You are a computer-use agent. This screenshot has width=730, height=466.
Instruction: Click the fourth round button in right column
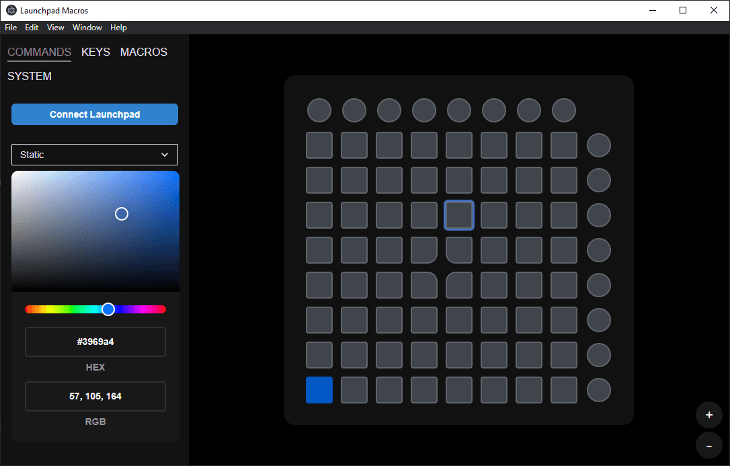pos(599,250)
